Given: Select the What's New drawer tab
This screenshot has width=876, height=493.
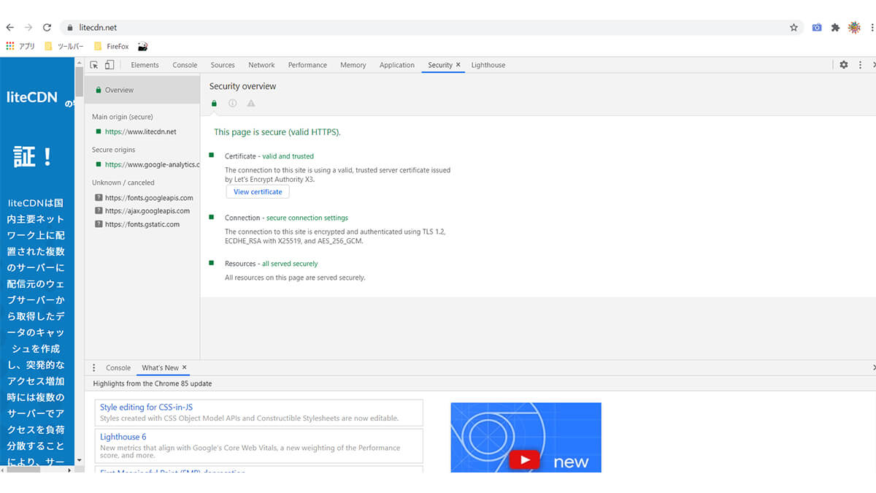Looking at the screenshot, I should coord(160,367).
